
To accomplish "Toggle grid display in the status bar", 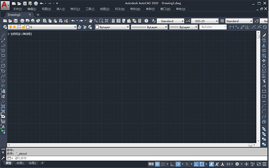I will (157, 164).
